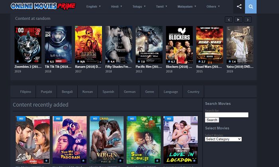279x167 pixels.
Task: Open Ranam (2018) title link
Action: click(x=88, y=67)
